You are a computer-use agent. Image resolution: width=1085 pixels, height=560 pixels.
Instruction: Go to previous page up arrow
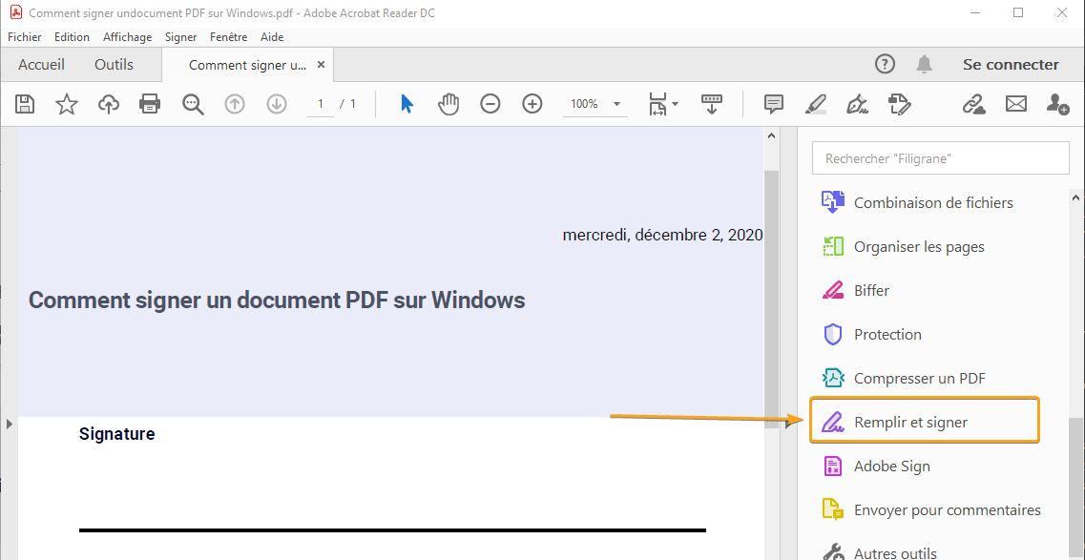(x=236, y=104)
